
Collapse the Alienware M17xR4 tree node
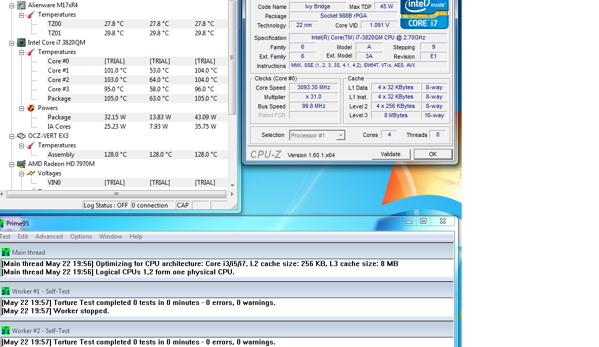point(12,5)
